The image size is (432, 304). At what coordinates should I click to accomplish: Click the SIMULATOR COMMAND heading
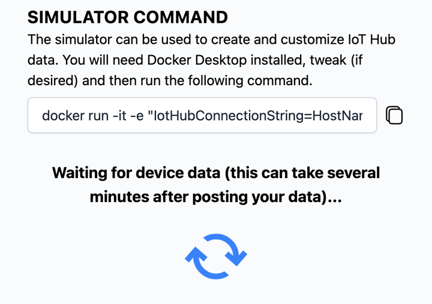[x=128, y=17]
